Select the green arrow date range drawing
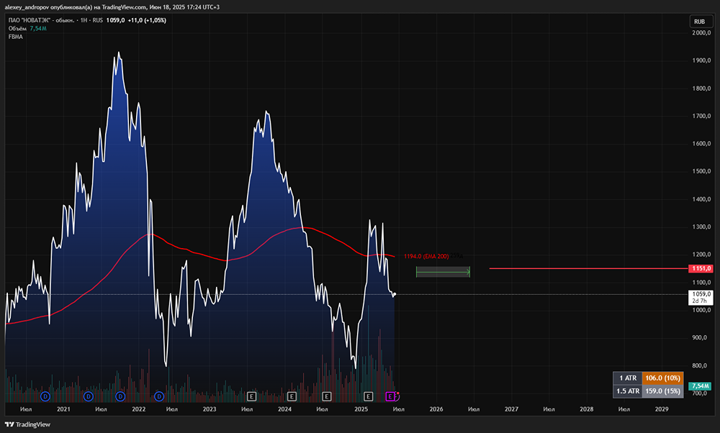This screenshot has width=720, height=433. pos(443,272)
